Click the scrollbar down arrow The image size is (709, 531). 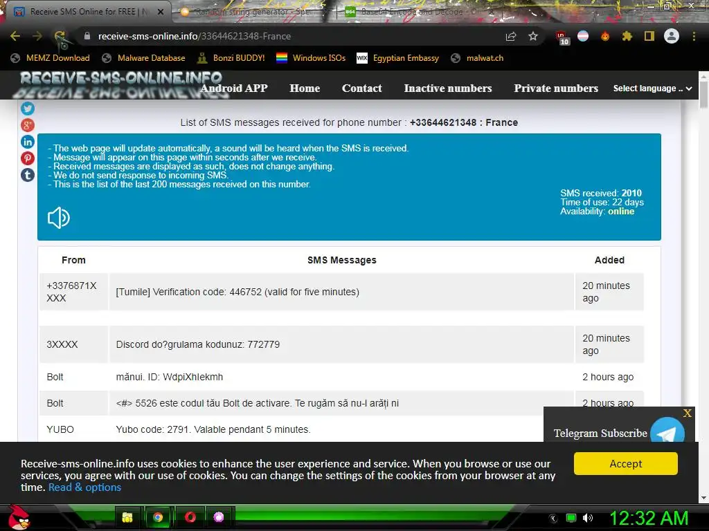coord(703,498)
